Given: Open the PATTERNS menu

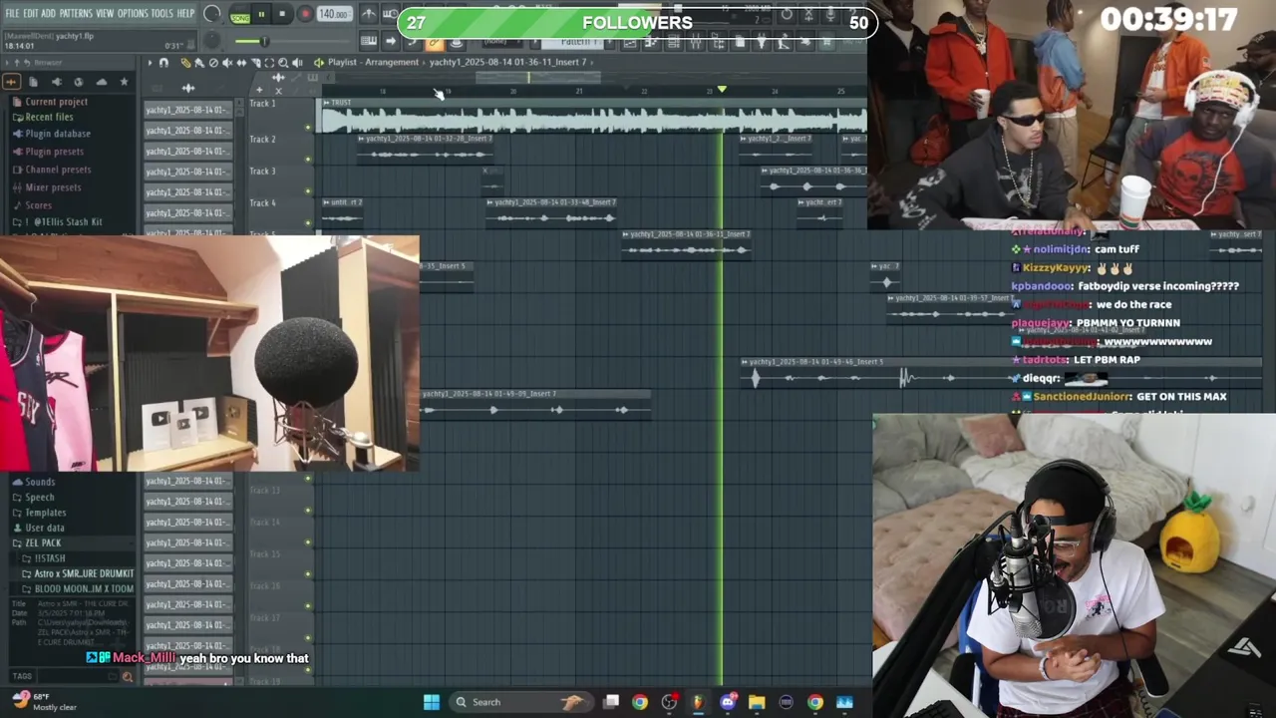Looking at the screenshot, I should (76, 13).
